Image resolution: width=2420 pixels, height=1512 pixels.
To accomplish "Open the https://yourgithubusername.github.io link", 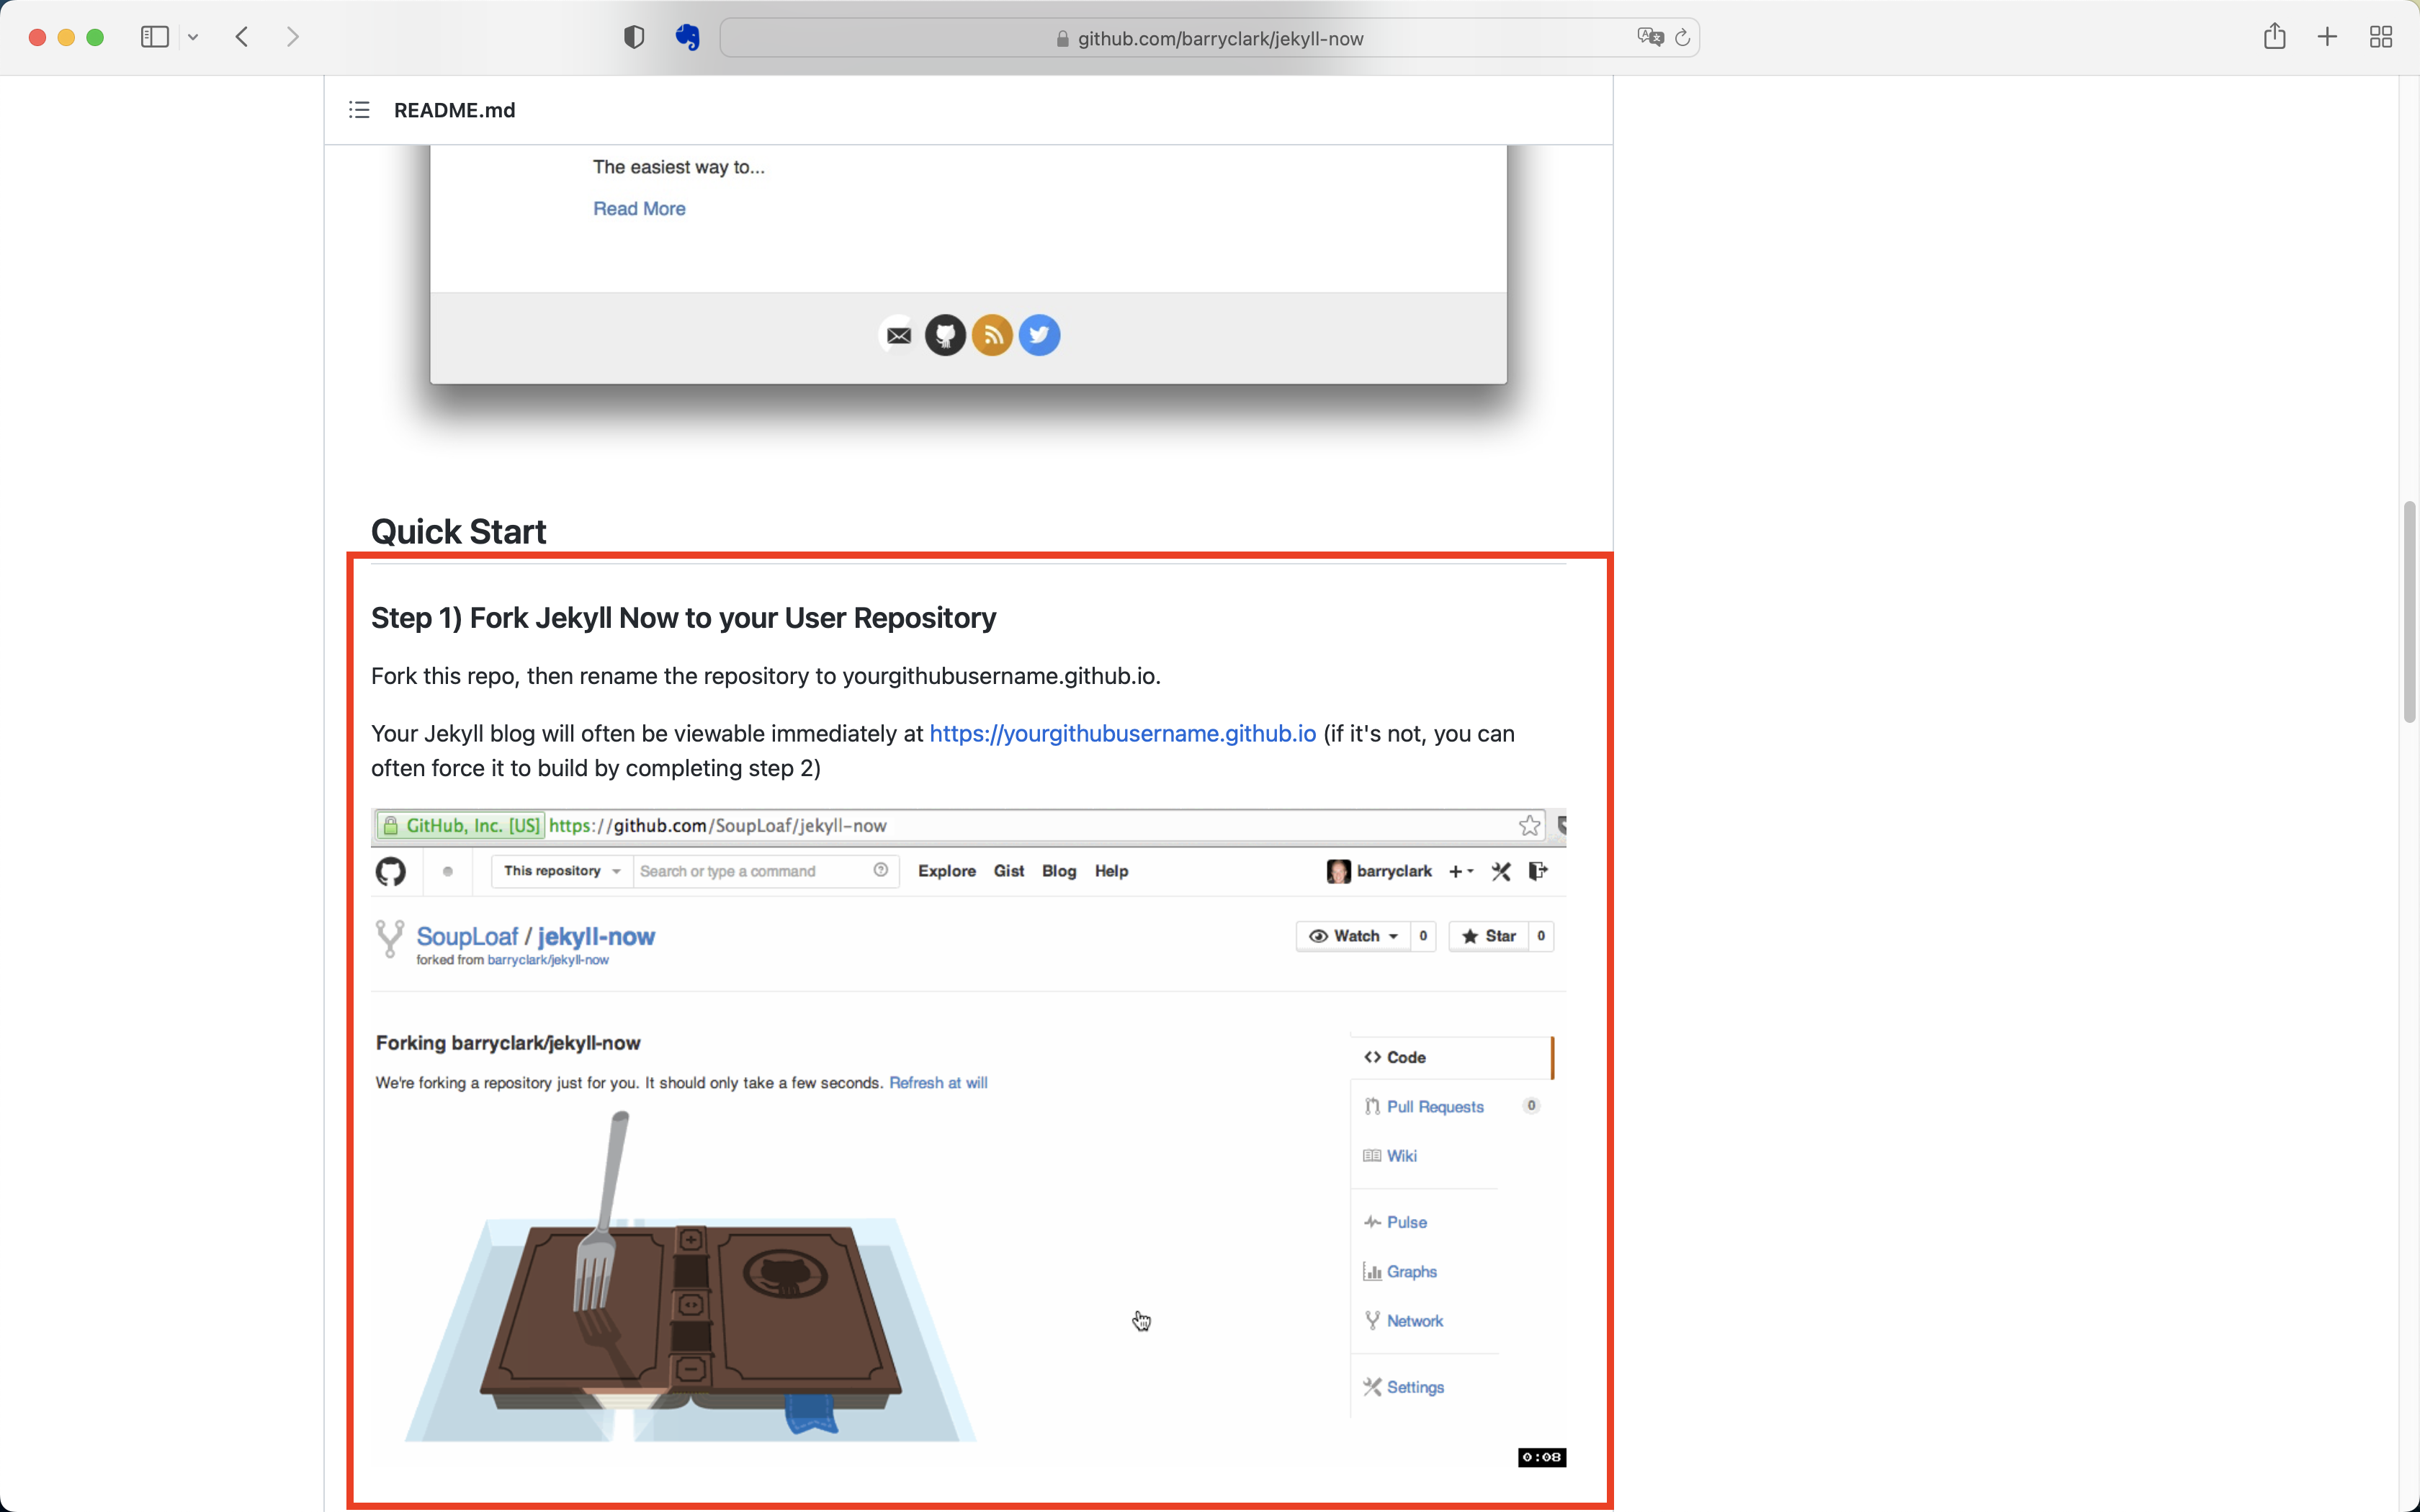I will pyautogui.click(x=1122, y=733).
